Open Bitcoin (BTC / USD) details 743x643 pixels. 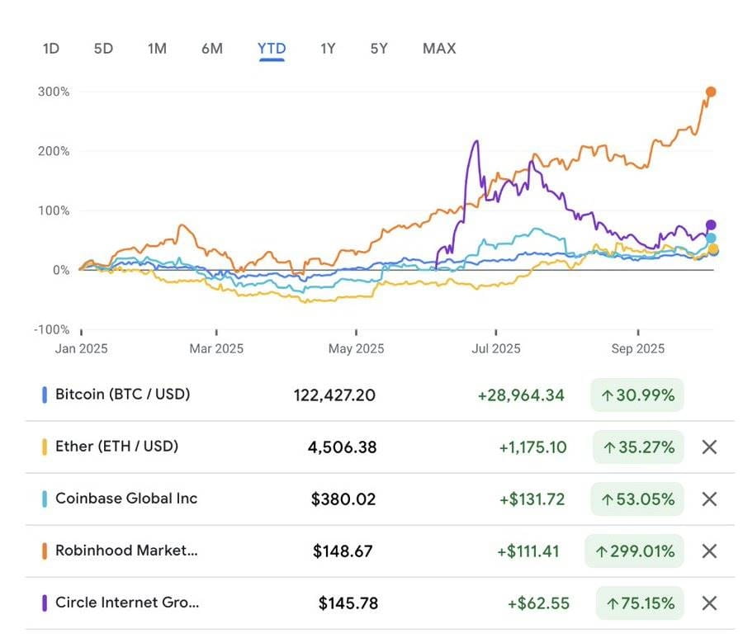click(x=122, y=395)
